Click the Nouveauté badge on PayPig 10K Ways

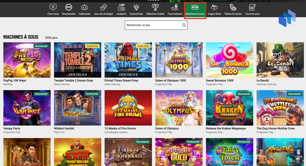(41, 46)
